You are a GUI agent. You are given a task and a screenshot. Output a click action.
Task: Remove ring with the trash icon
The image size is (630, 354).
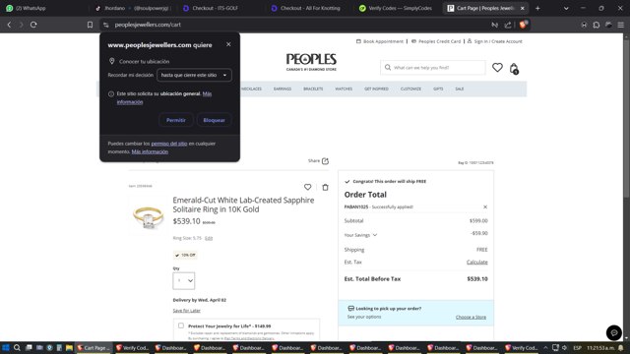pos(325,187)
